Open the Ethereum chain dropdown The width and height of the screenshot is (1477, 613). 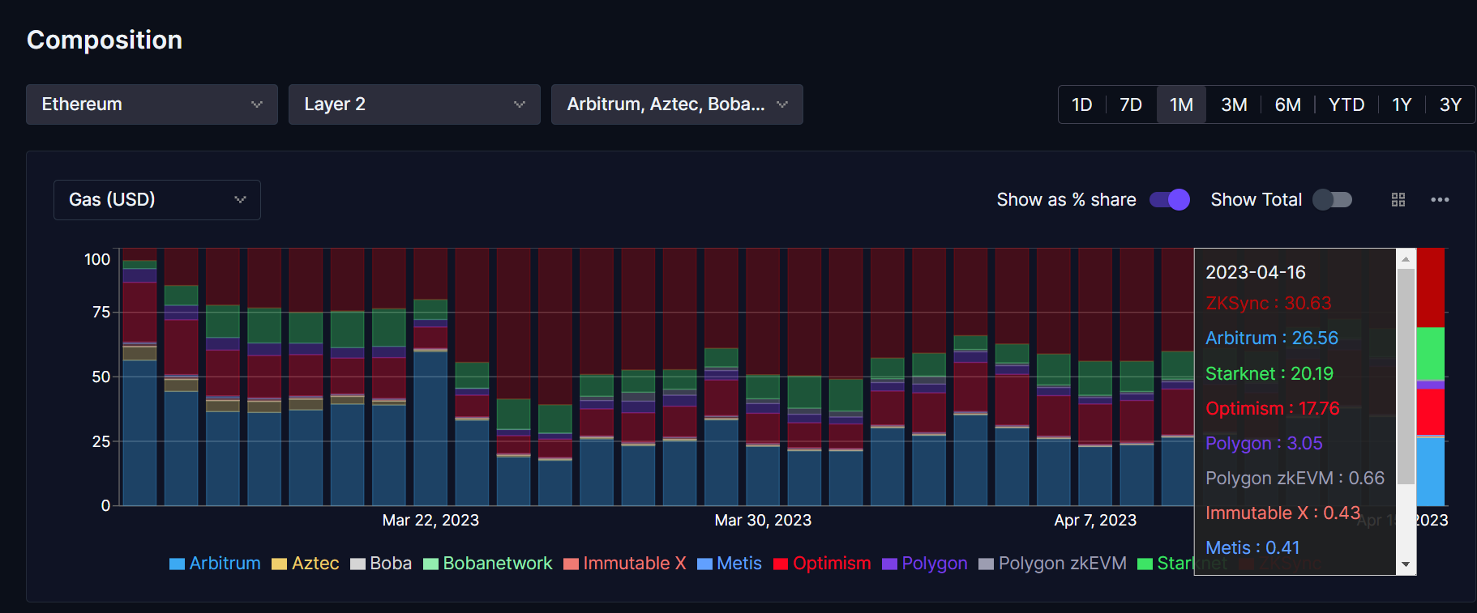point(152,104)
